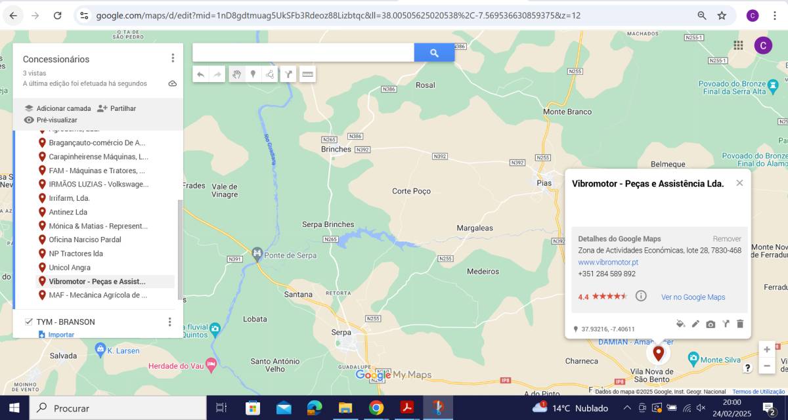This screenshot has height=420, width=788.
Task: Delete the feature with trash icon
Action: (740, 324)
